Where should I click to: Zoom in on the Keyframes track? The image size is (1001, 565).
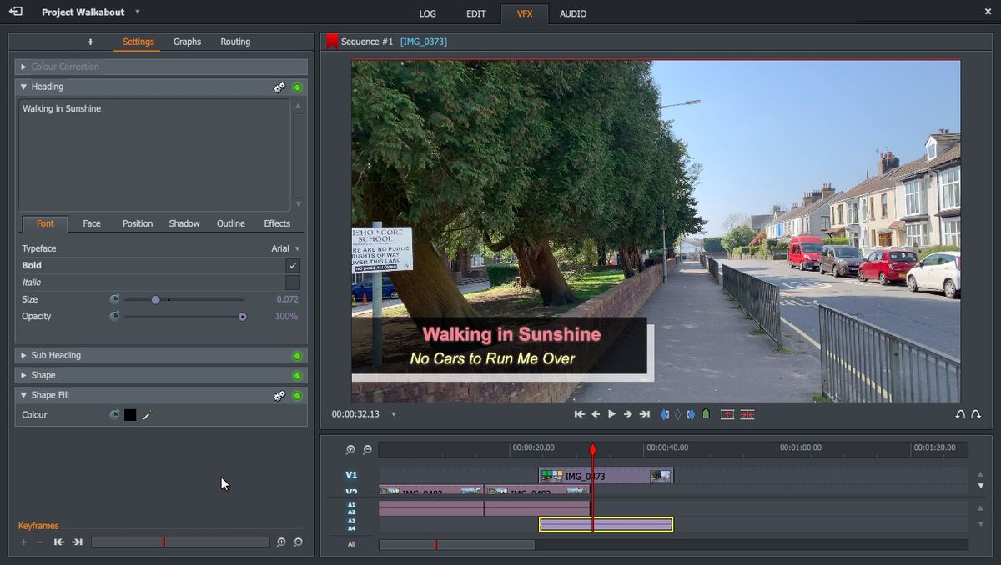point(281,542)
